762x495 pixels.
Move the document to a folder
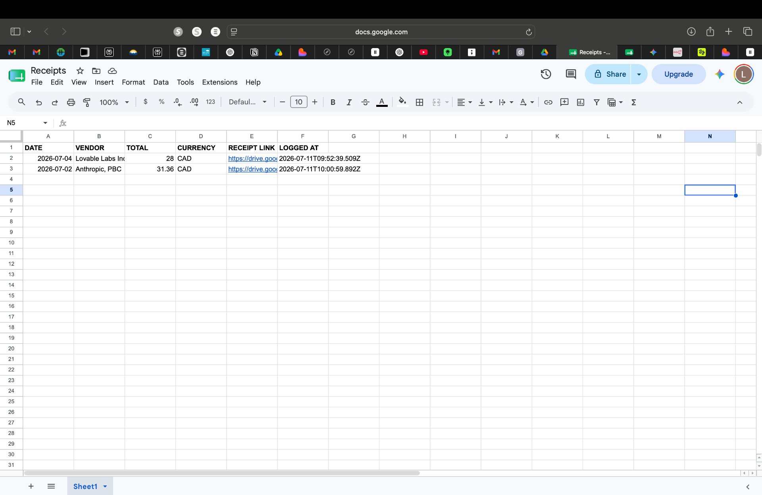click(x=96, y=71)
